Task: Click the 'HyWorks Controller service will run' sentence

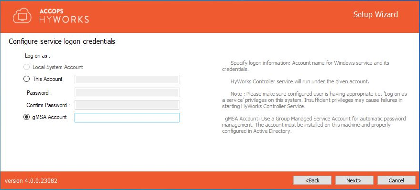Action: pyautogui.click(x=300, y=81)
